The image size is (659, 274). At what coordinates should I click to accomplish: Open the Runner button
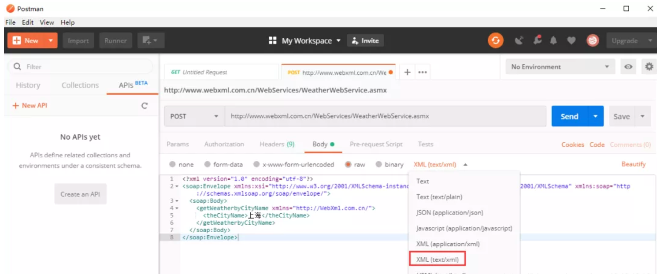click(x=115, y=41)
